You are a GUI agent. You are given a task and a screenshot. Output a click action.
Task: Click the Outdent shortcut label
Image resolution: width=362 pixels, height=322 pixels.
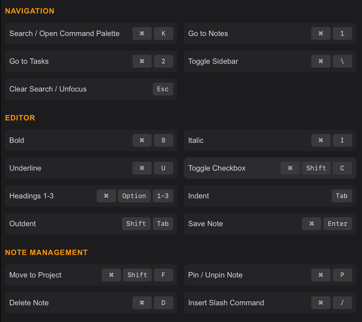tap(22, 224)
